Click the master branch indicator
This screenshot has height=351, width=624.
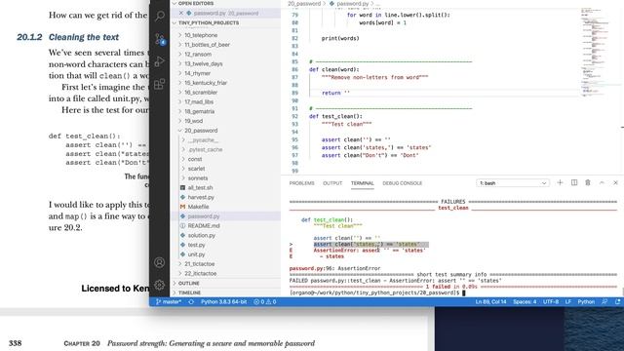coord(169,302)
